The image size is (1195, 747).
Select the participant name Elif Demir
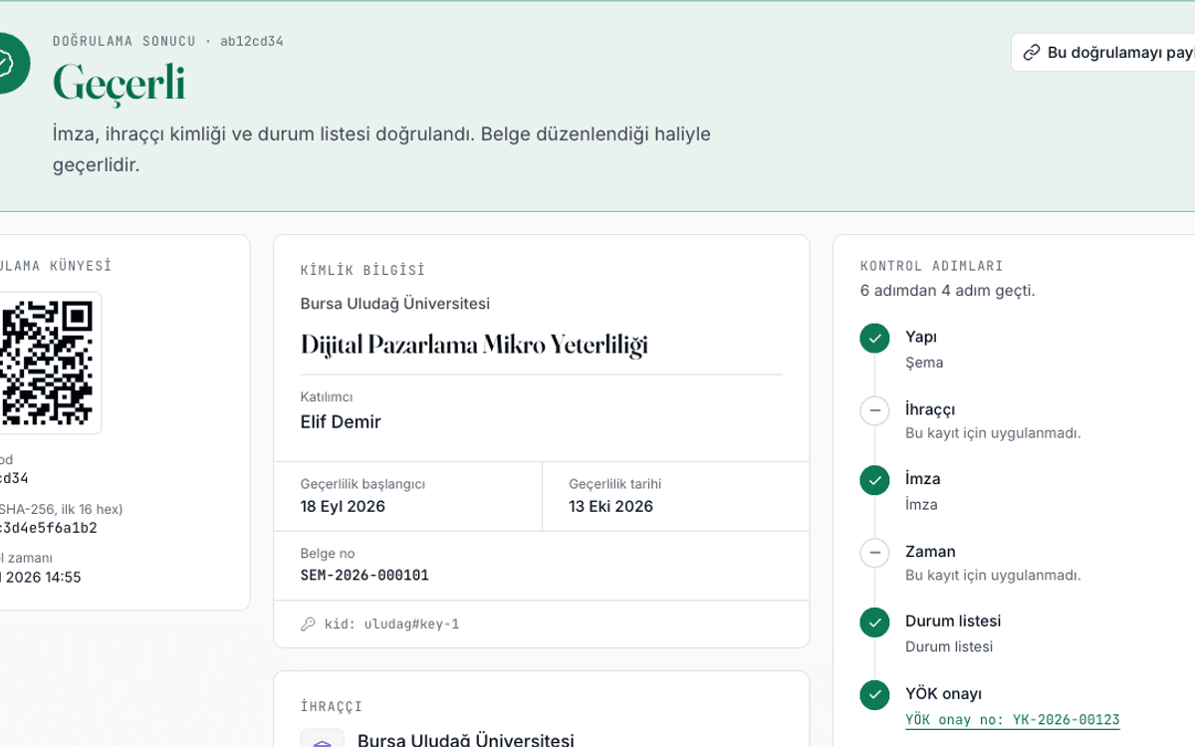click(341, 422)
